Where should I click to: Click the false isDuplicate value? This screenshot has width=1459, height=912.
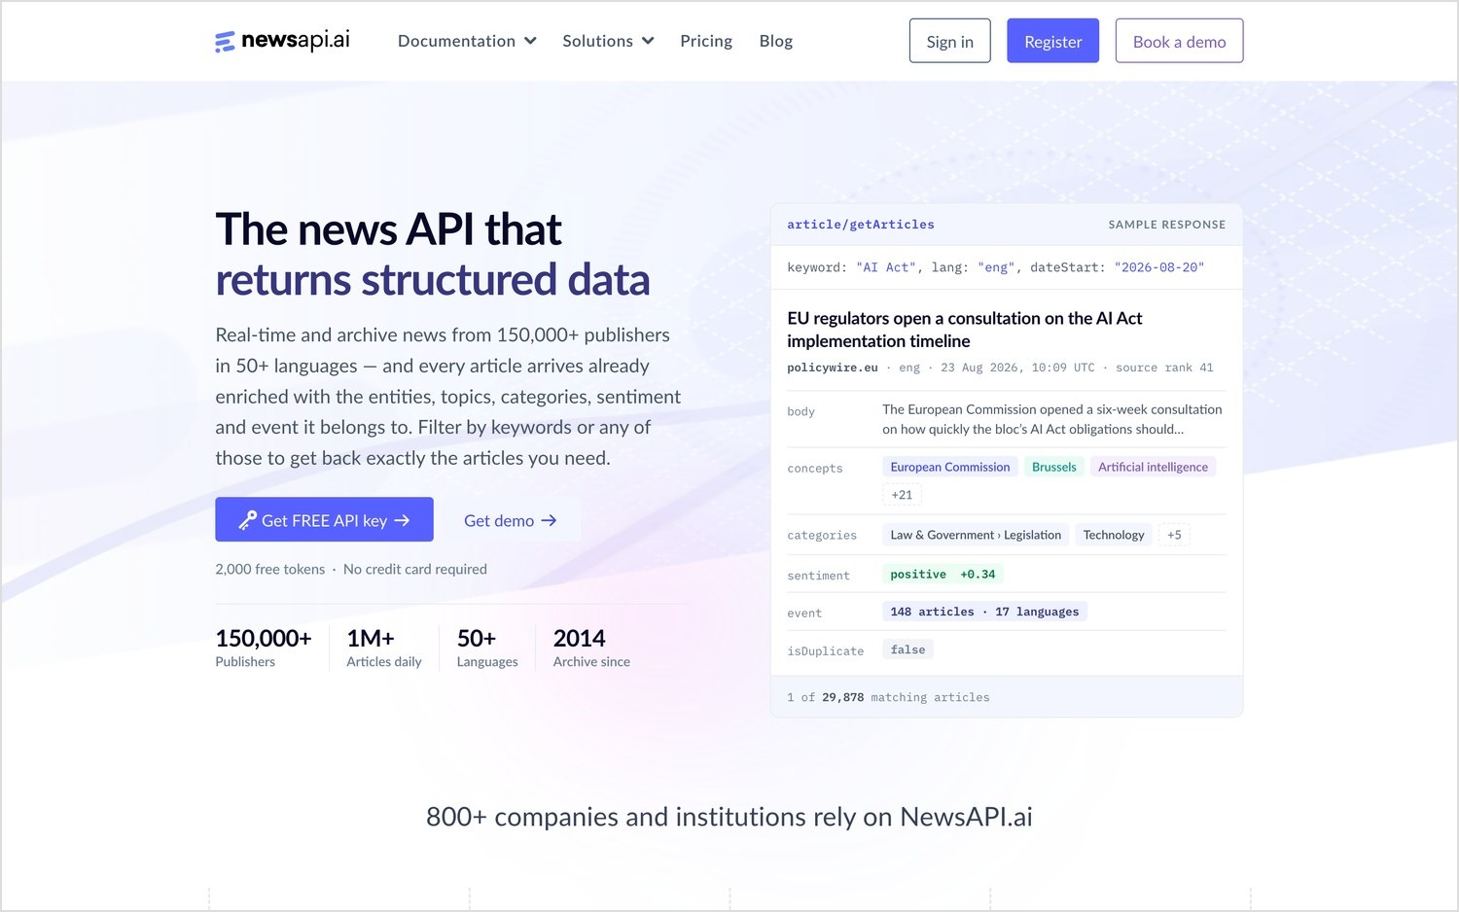tap(907, 649)
